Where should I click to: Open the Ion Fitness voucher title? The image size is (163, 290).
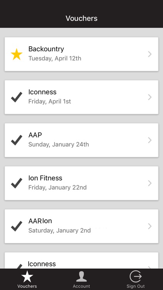[45, 178]
